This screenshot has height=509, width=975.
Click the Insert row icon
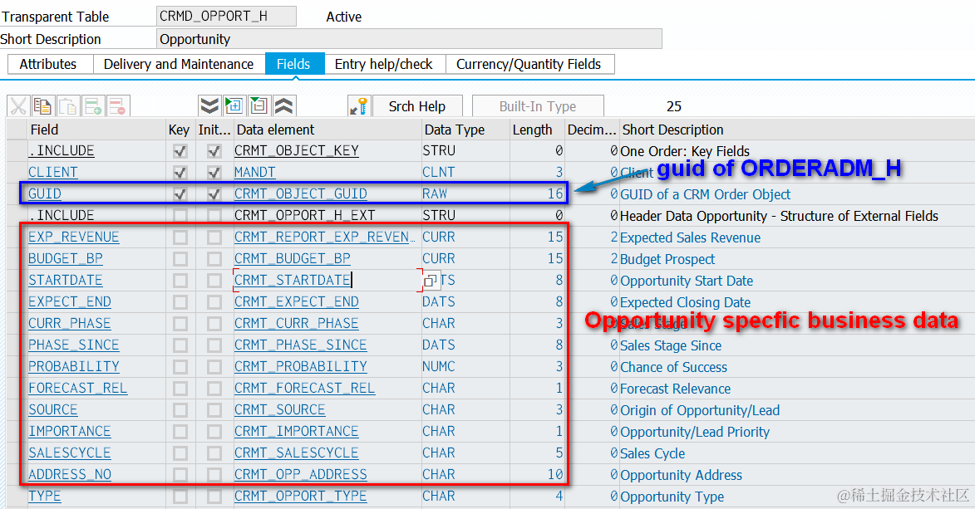(x=93, y=106)
